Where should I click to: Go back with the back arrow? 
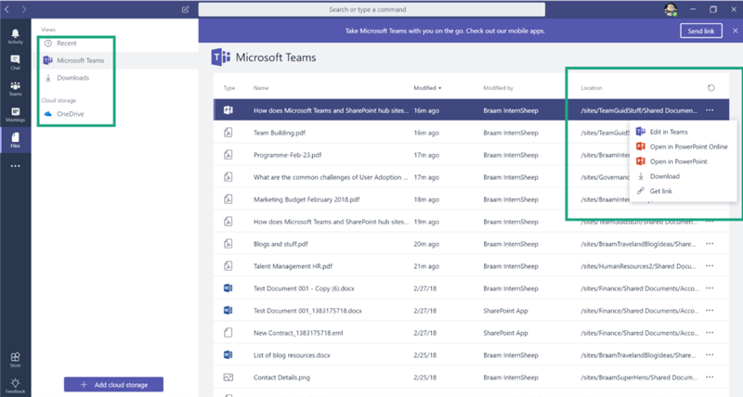[x=7, y=9]
